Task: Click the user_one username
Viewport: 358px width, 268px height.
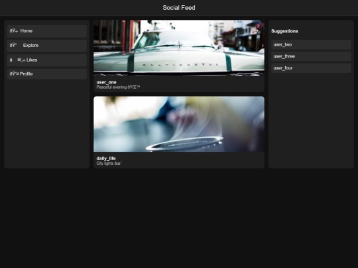Action: [106, 82]
